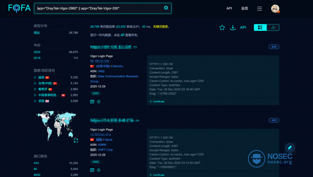Click the Hanoi city link
This screenshot has width=313, height=177.
(x=109, y=140)
